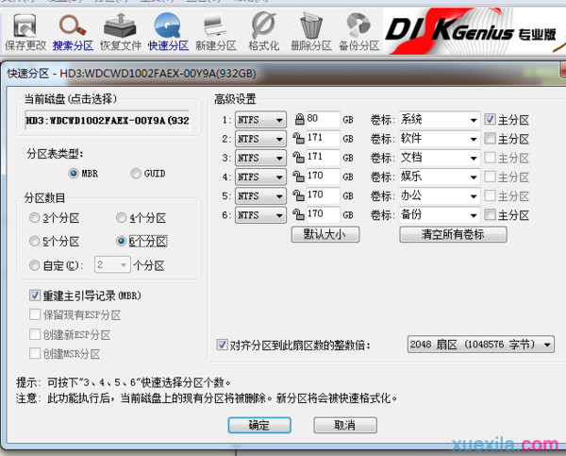566x456 pixels.
Task: Open file system dropdown for partition 5
Action: [x=260, y=196]
